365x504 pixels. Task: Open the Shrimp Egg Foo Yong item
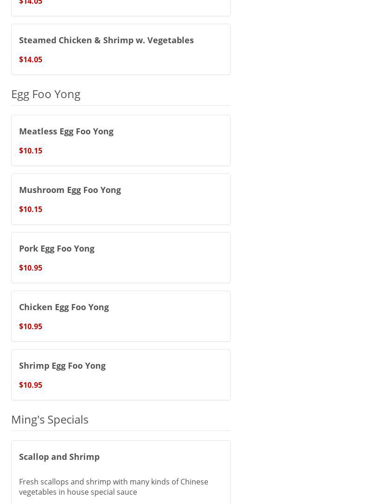[x=62, y=365]
